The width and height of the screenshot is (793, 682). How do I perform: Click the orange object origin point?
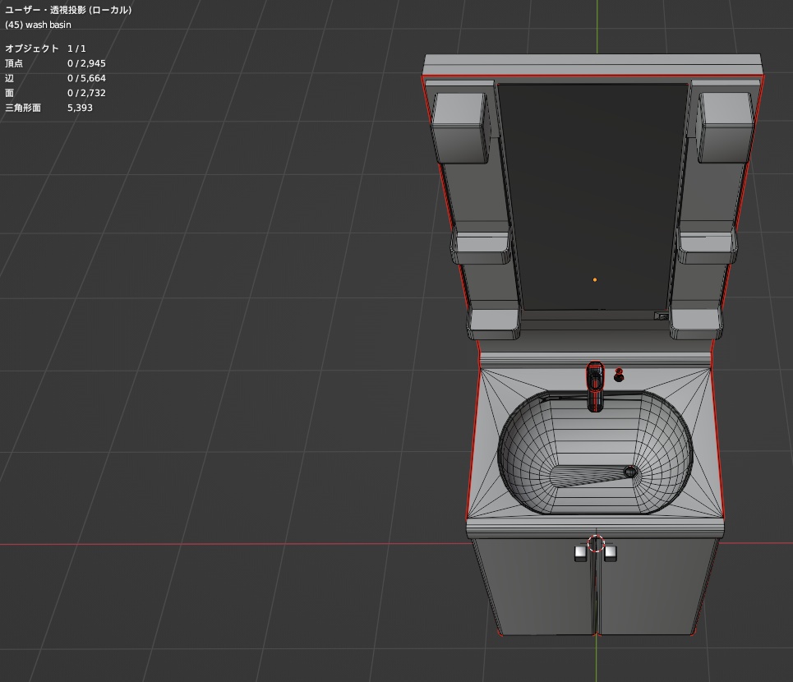[595, 279]
